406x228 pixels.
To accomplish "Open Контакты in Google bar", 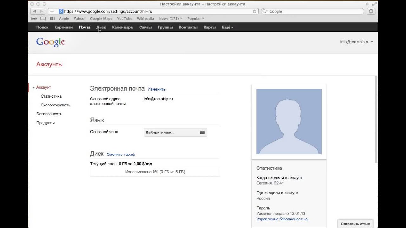I will [188, 27].
